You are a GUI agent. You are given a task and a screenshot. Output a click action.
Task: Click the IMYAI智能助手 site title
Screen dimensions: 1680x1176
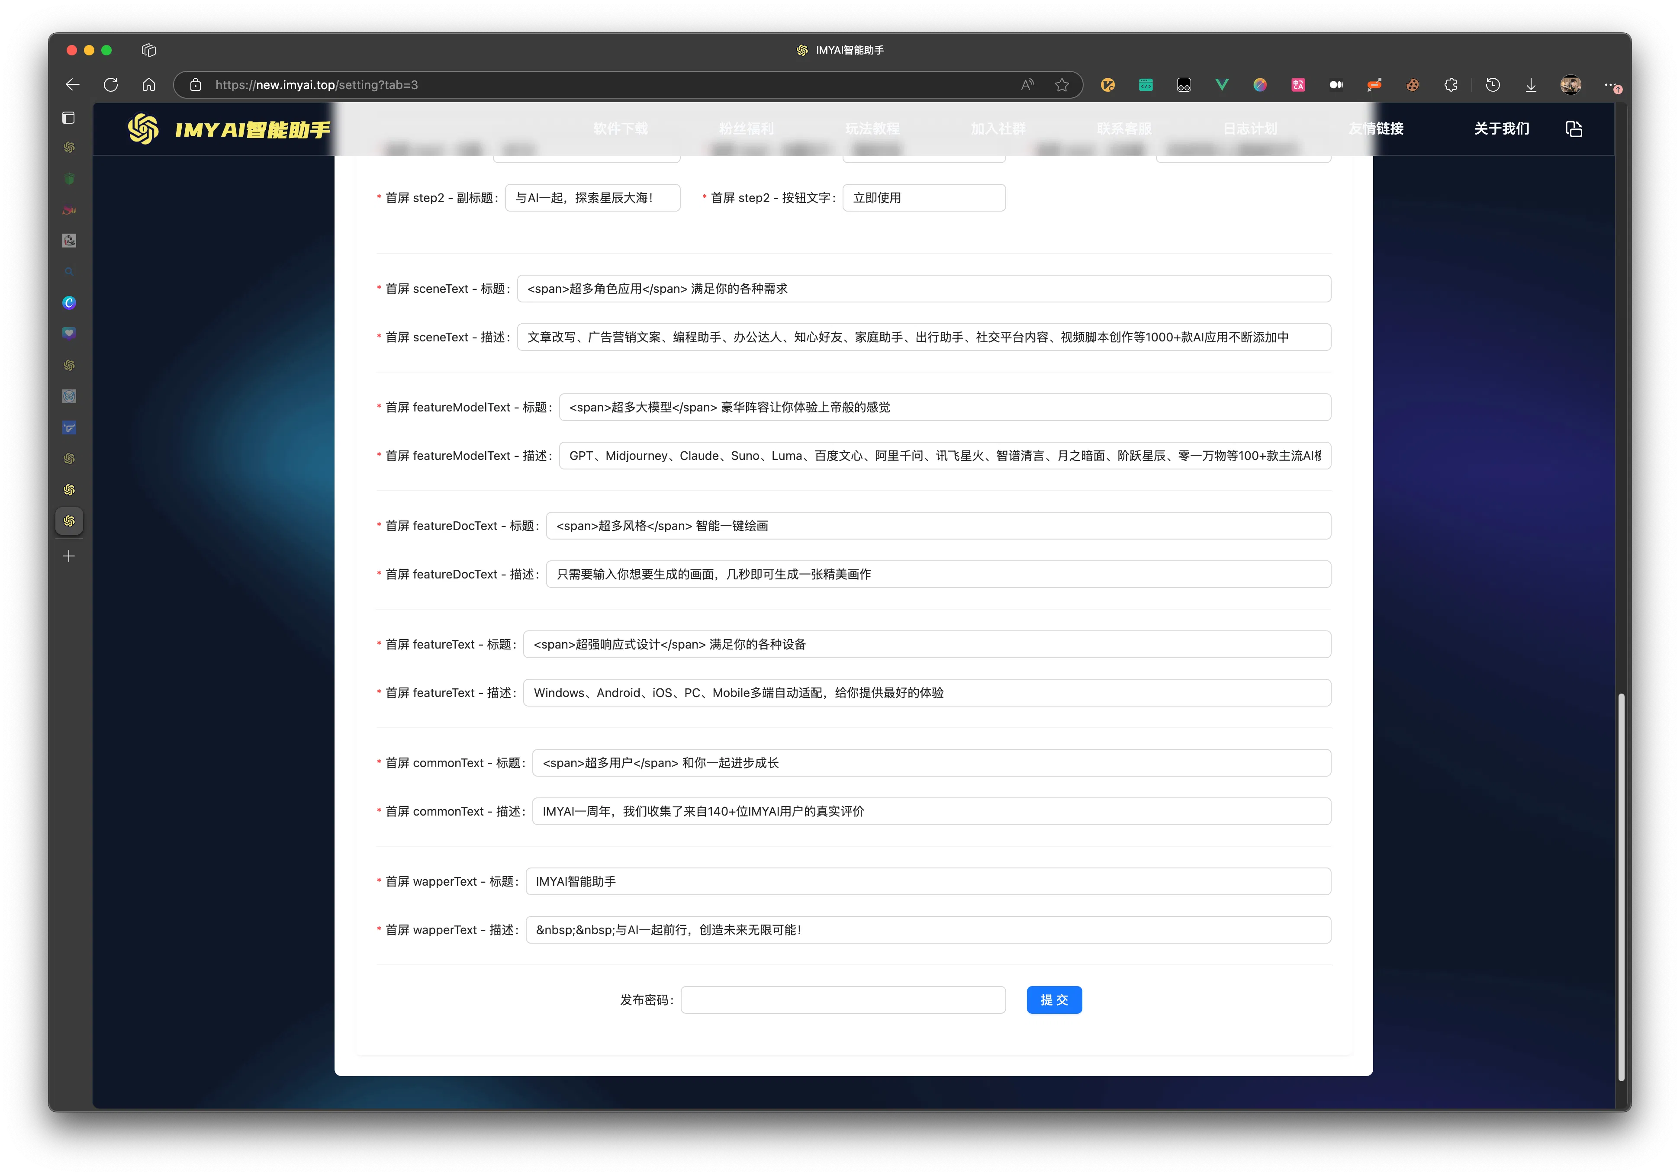(252, 129)
